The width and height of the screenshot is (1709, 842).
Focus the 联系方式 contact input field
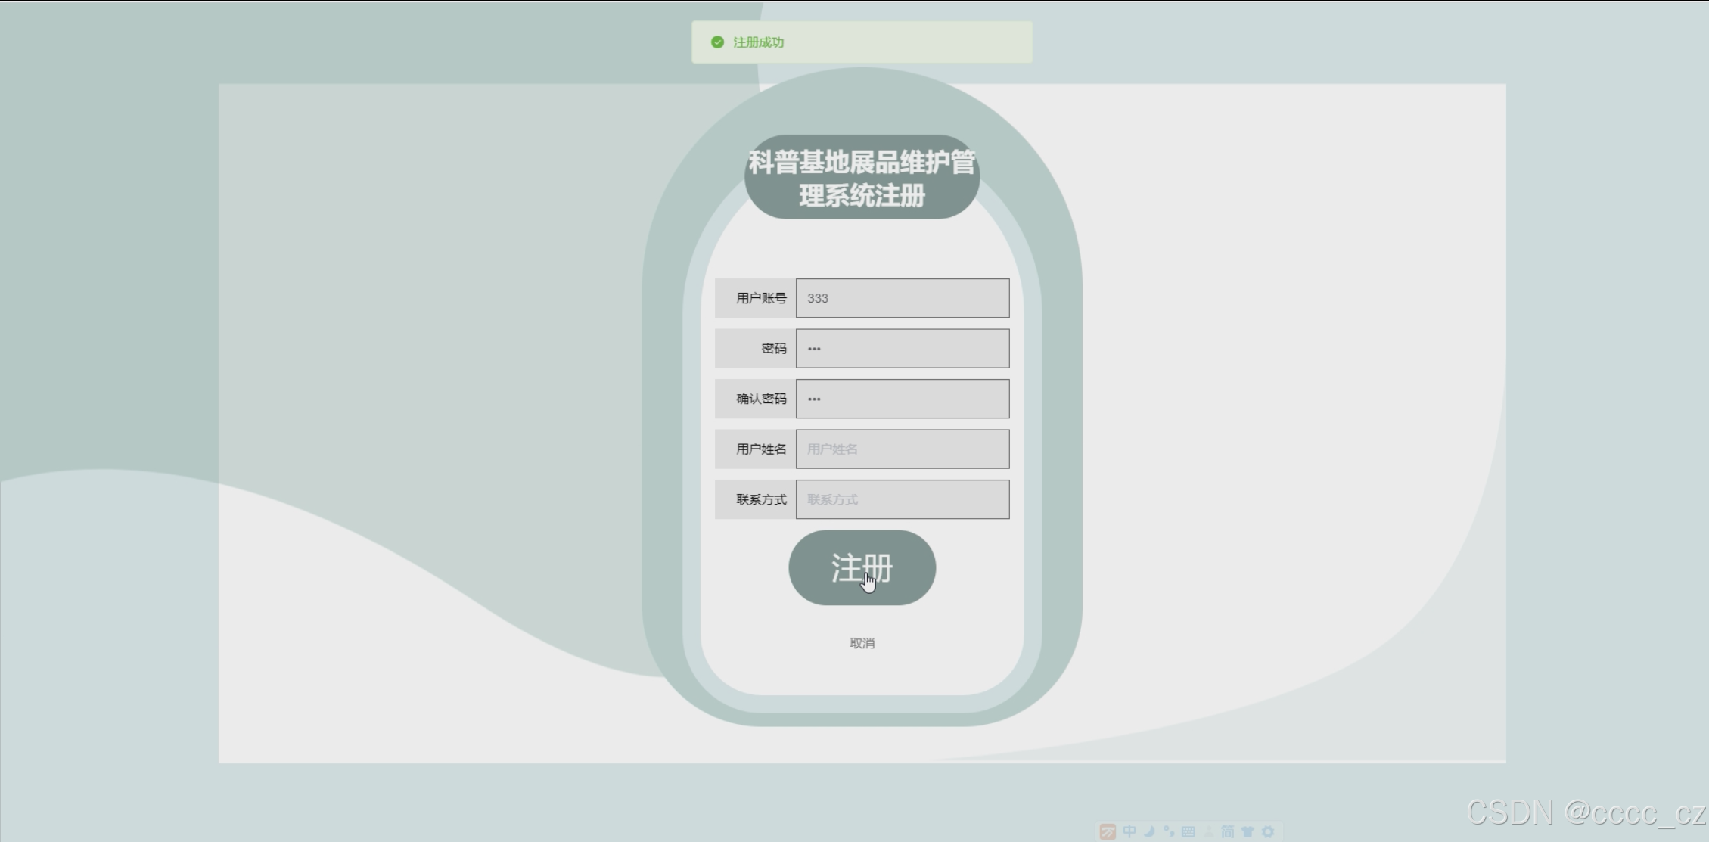pyautogui.click(x=902, y=499)
